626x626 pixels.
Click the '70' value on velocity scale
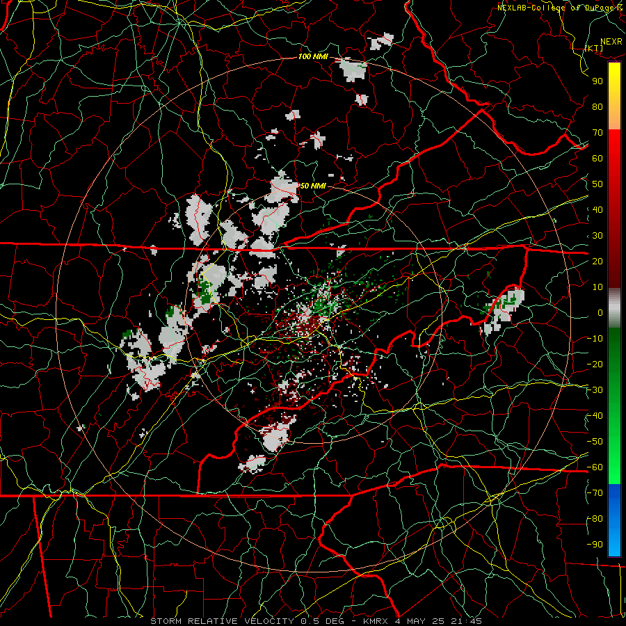(x=597, y=133)
